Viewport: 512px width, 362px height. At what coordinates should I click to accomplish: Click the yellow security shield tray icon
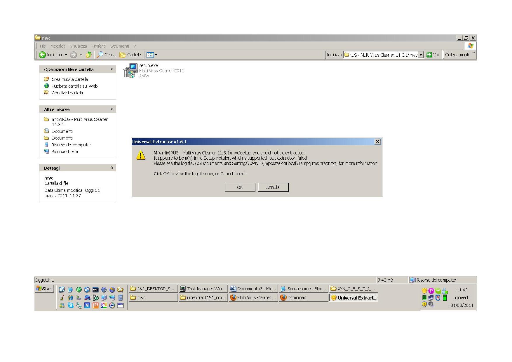pos(424,304)
